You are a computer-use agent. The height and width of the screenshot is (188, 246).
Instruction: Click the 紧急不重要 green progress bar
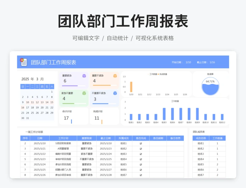74,103
